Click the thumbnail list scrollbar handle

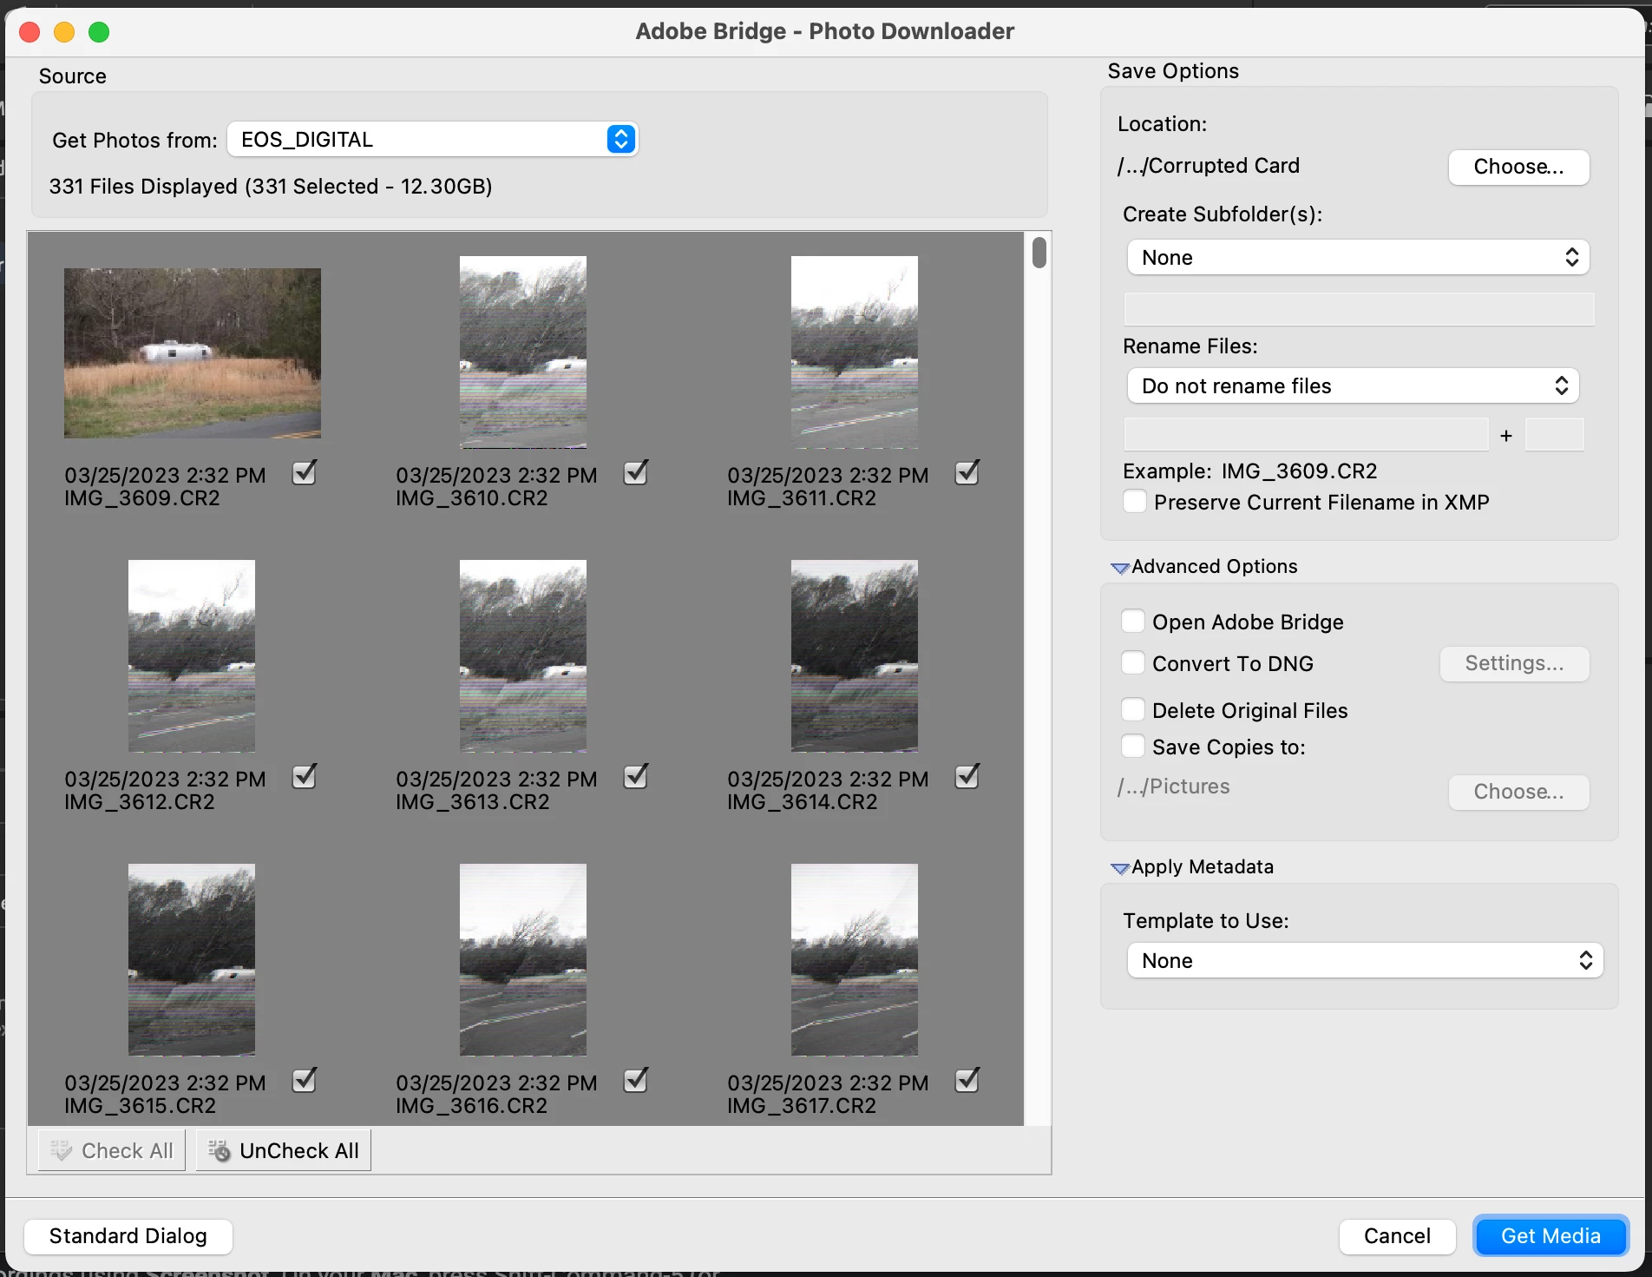[1039, 252]
